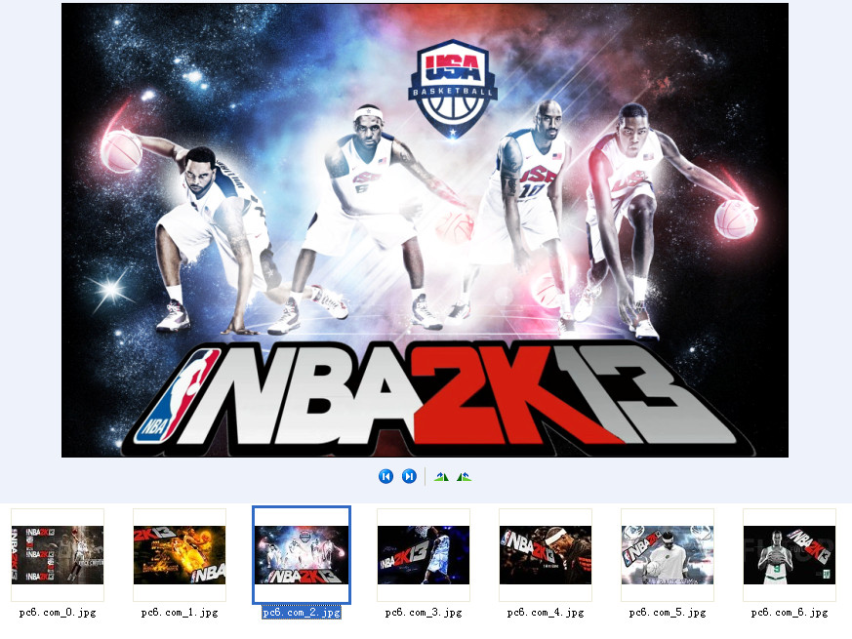
Task: Advance to the next image
Action: 410,476
